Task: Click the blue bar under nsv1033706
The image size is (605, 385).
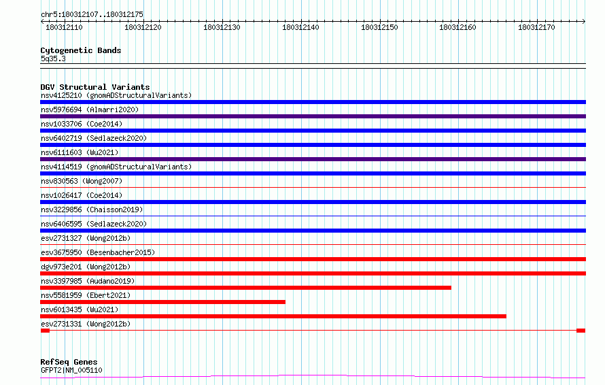Action: [313, 131]
